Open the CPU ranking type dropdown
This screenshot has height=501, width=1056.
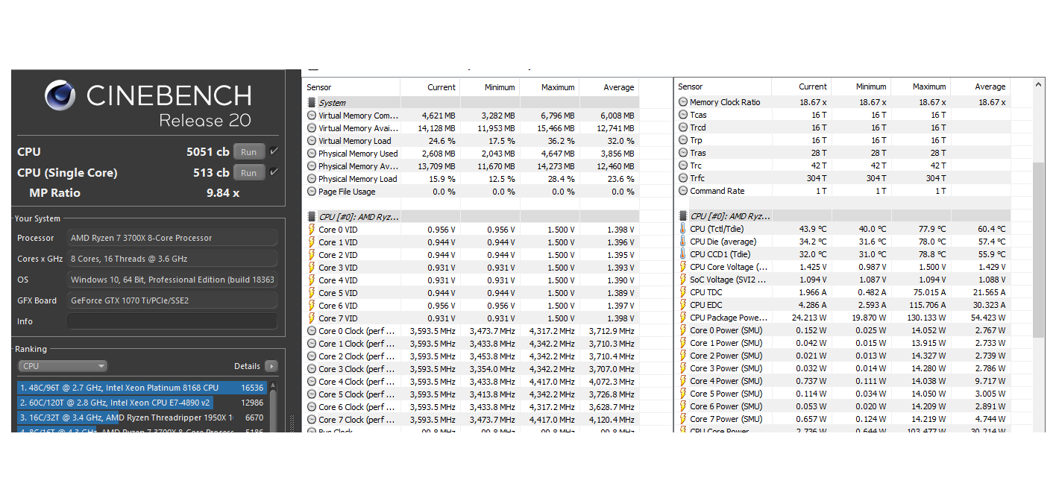63,366
